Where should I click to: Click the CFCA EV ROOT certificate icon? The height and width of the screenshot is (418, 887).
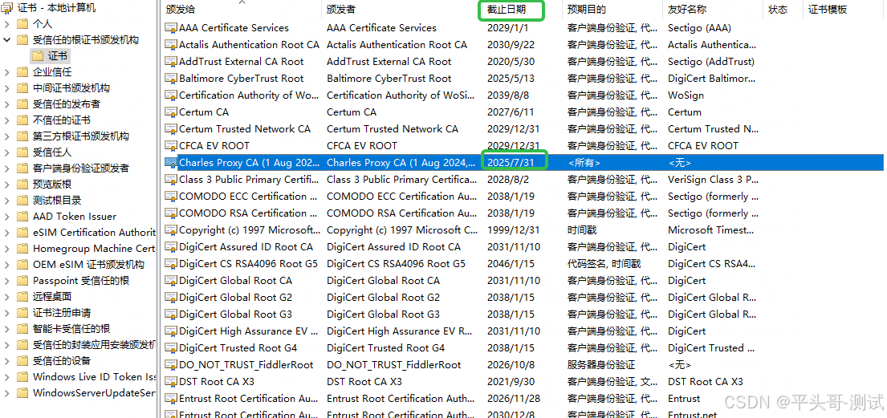pyautogui.click(x=171, y=146)
